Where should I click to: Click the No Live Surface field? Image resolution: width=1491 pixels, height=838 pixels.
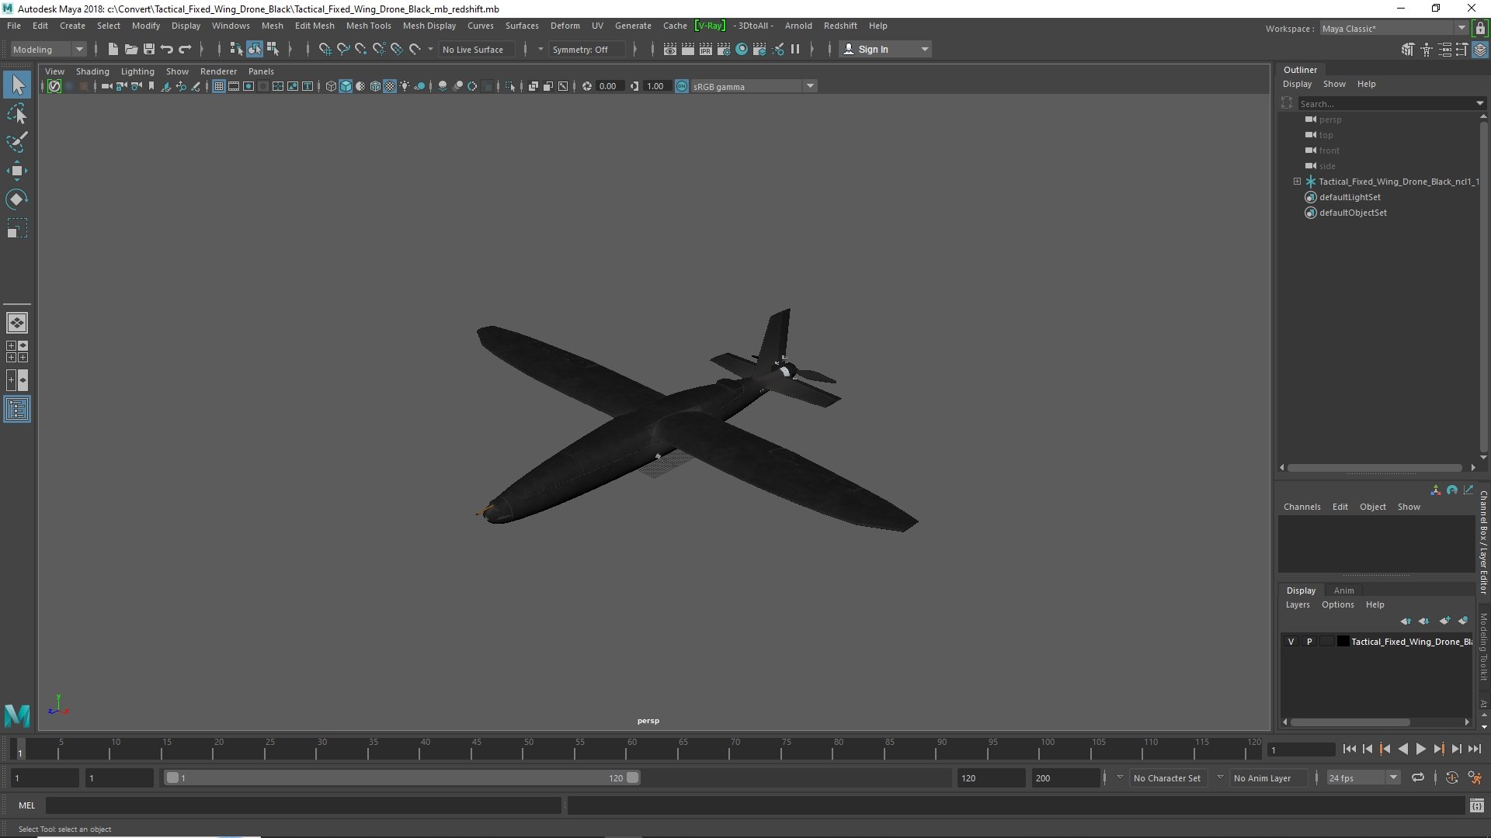coord(477,49)
